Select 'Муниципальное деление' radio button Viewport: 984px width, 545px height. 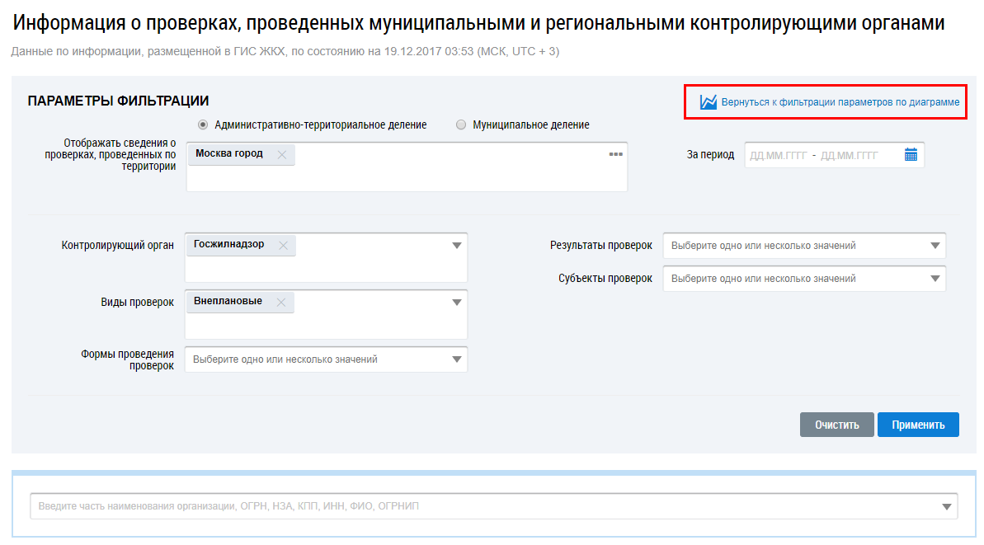tap(460, 125)
